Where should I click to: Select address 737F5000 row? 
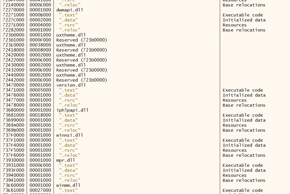[x=13, y=150]
